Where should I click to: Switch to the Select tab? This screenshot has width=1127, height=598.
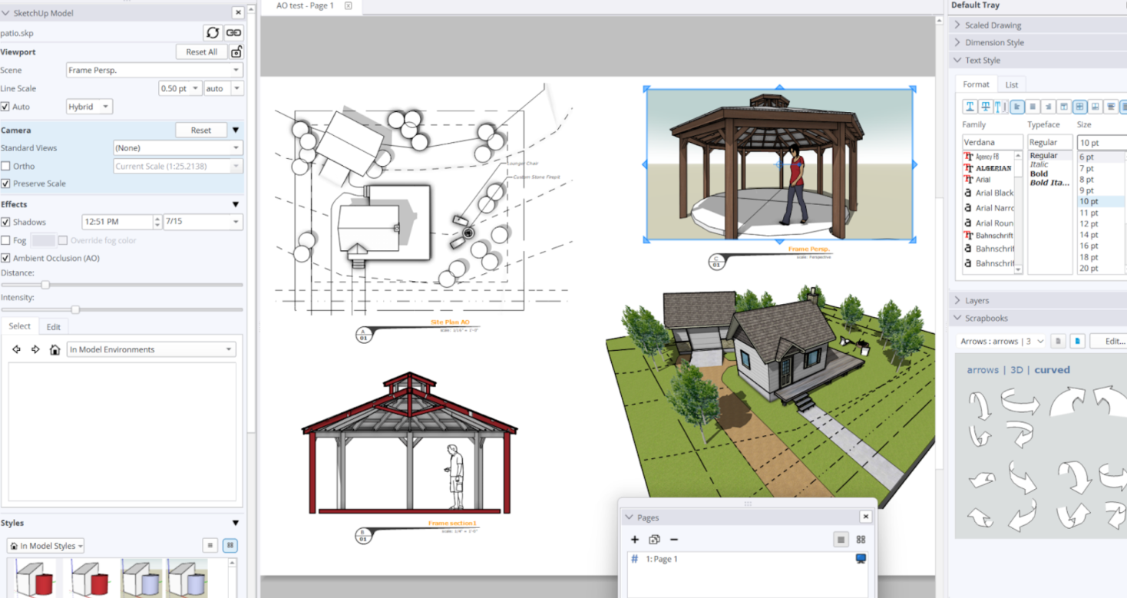tap(19, 325)
